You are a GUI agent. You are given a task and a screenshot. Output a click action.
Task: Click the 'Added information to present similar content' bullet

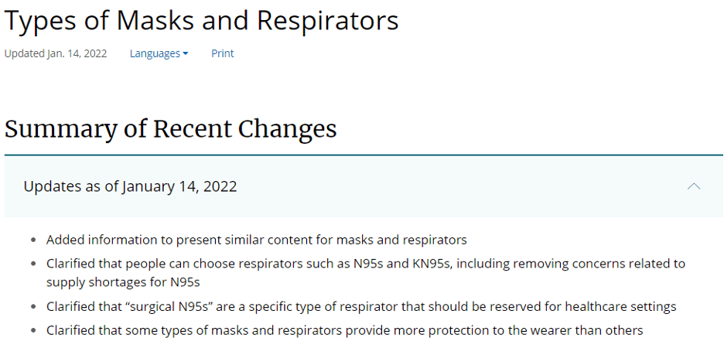coord(256,240)
